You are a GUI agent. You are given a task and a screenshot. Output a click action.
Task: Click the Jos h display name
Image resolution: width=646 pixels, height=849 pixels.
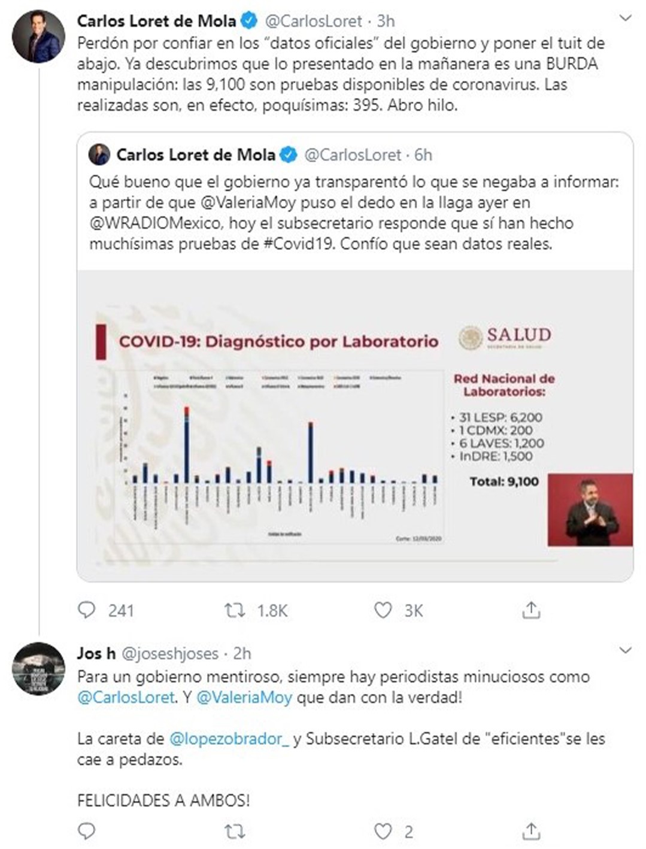click(x=96, y=653)
